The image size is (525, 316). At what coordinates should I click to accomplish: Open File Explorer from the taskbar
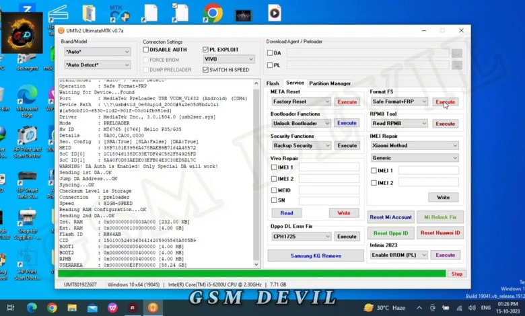click(72, 307)
